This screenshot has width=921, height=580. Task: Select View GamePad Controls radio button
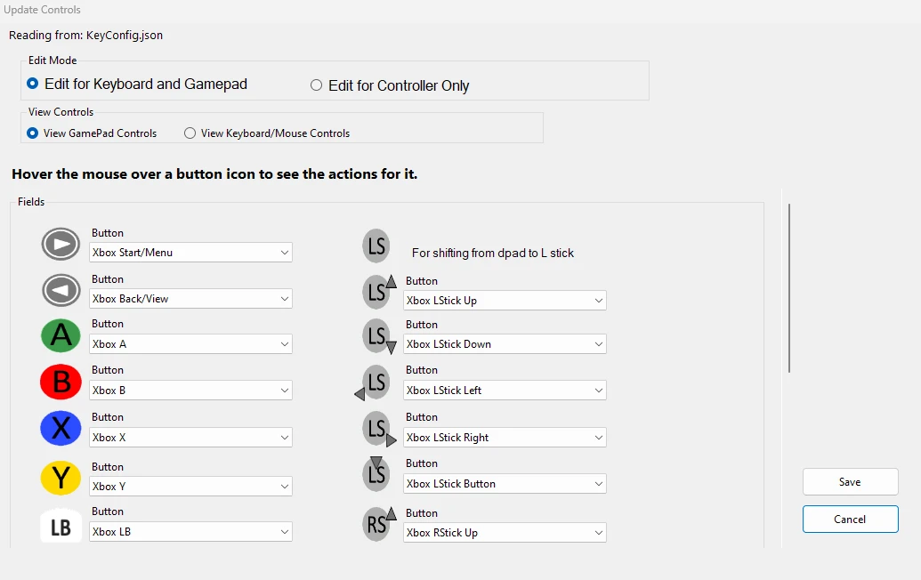pos(92,133)
